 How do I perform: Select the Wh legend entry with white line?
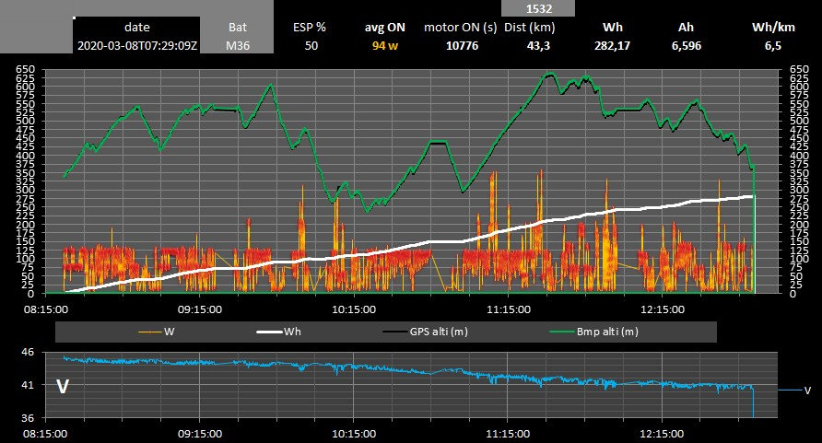279,332
